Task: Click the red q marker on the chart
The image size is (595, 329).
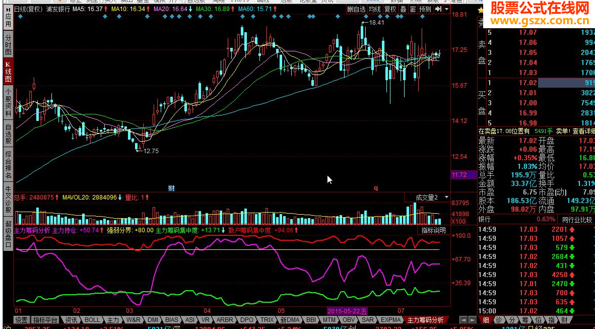Action: 376,188
